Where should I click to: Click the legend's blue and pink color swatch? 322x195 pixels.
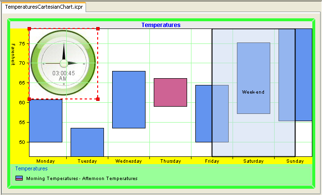coord(19,178)
